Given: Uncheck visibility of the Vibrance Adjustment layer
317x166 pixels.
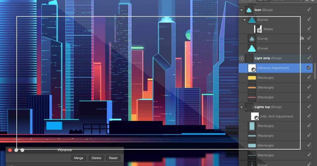Looking at the screenshot, I should coord(309,68).
